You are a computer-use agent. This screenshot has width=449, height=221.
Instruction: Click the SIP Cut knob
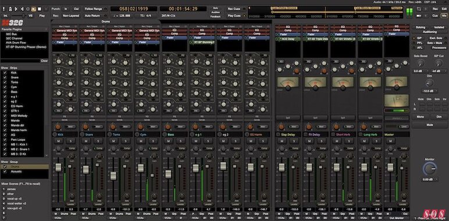[x=439, y=63]
